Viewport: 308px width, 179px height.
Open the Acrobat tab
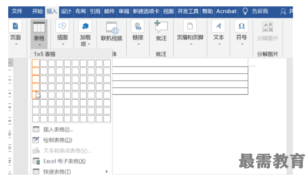226,11
